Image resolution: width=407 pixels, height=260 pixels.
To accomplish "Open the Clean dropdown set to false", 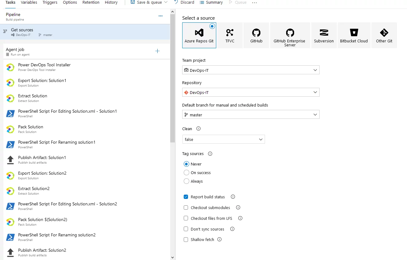I will [x=223, y=139].
